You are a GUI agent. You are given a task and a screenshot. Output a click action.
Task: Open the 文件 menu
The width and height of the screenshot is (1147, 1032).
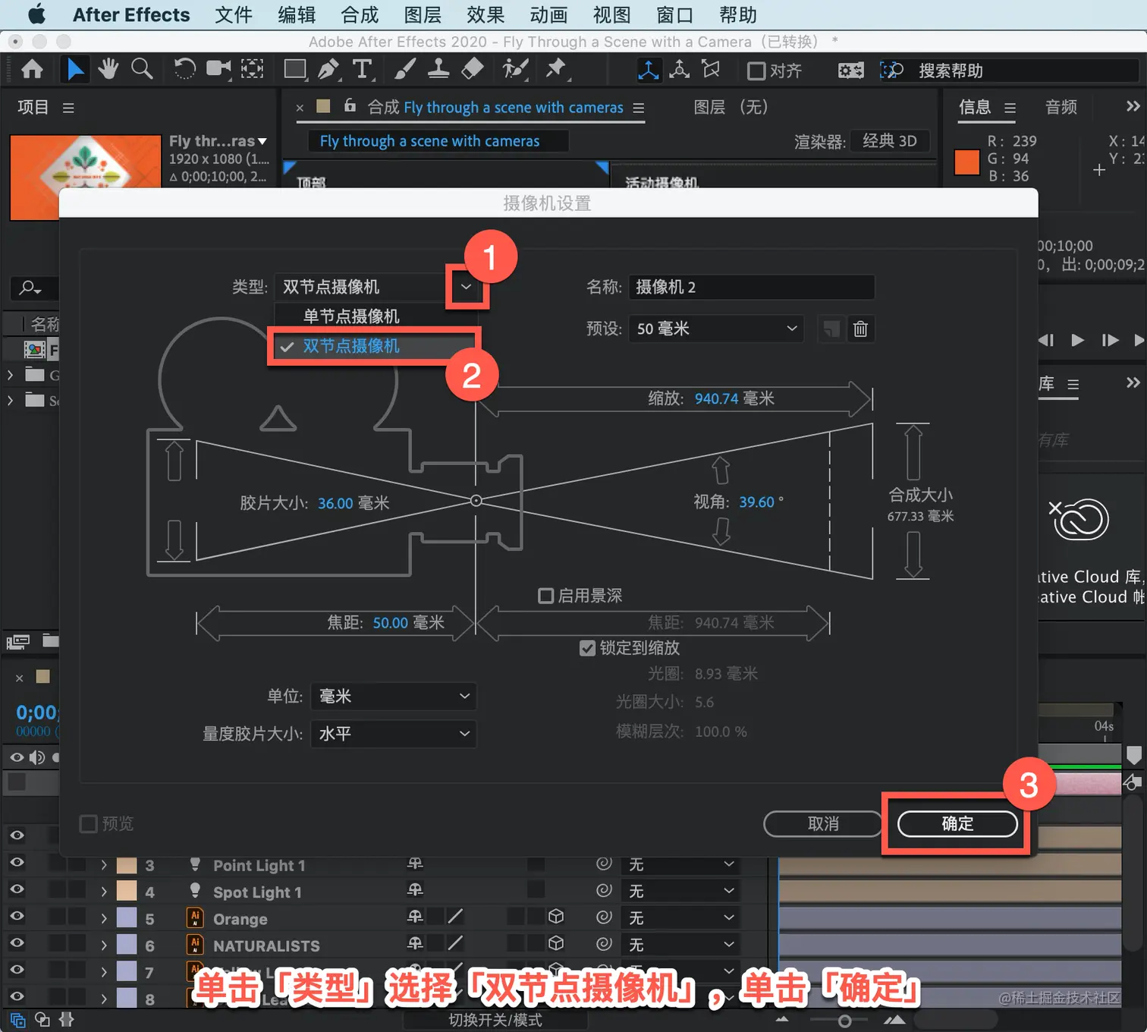[x=234, y=15]
